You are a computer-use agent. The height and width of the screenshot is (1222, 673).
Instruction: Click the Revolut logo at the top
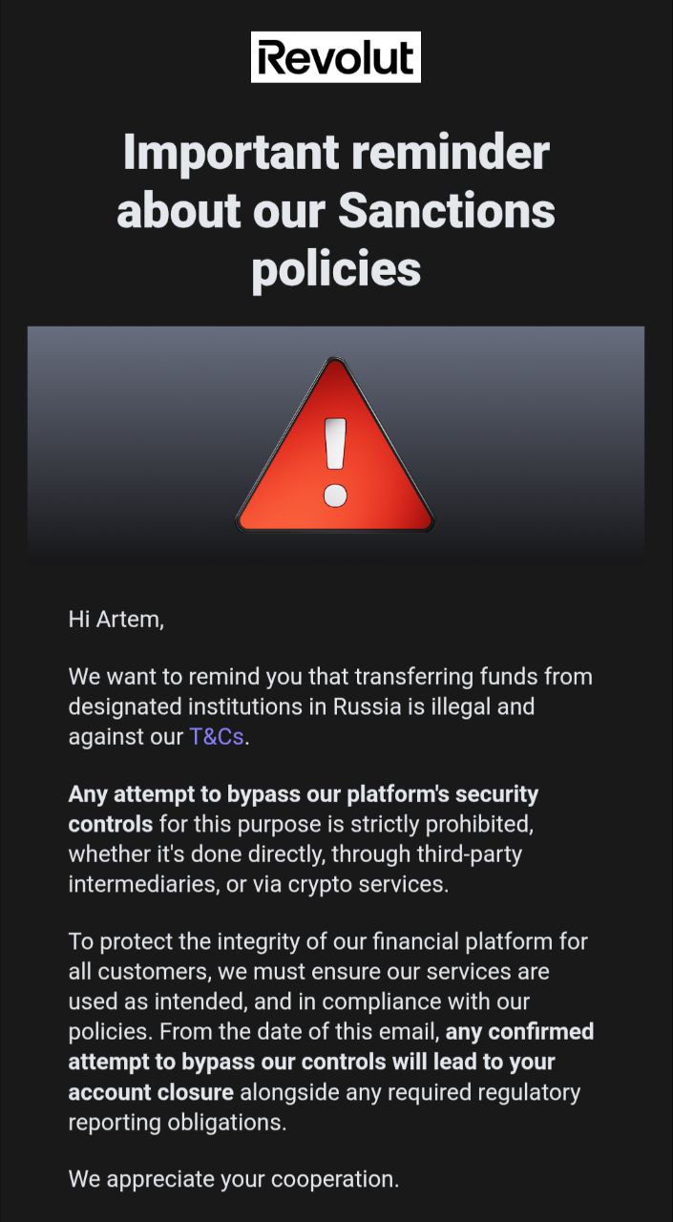(x=336, y=57)
